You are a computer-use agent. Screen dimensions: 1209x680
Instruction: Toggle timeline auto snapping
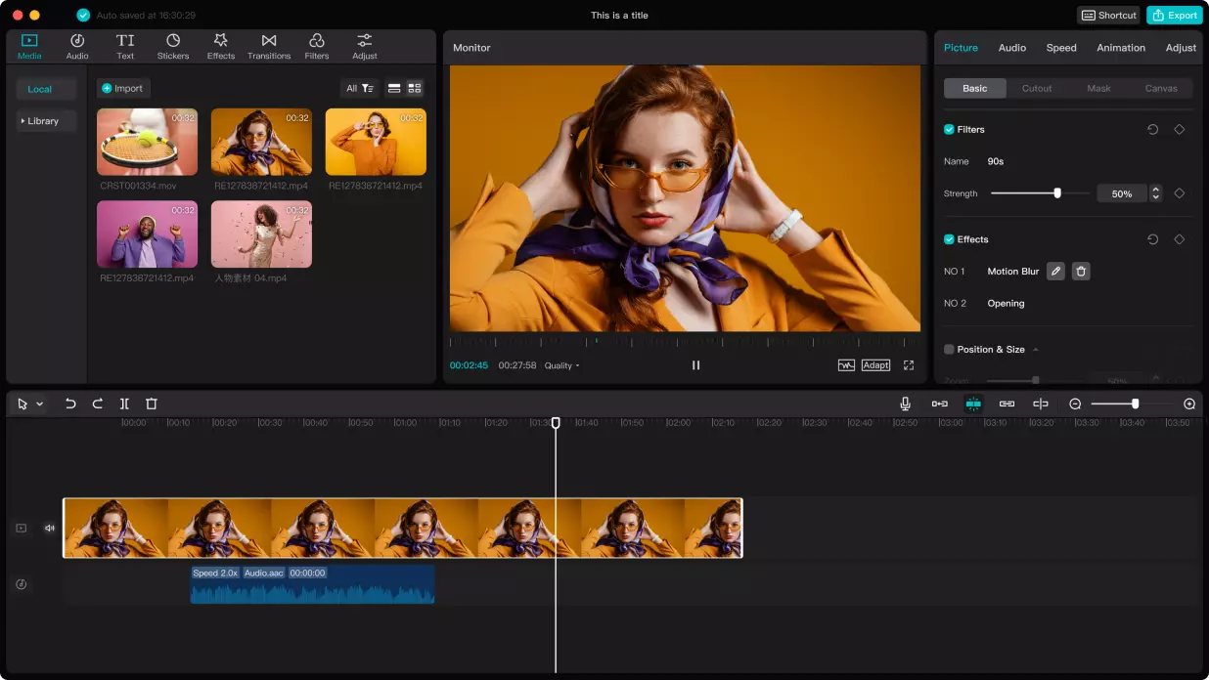click(973, 404)
